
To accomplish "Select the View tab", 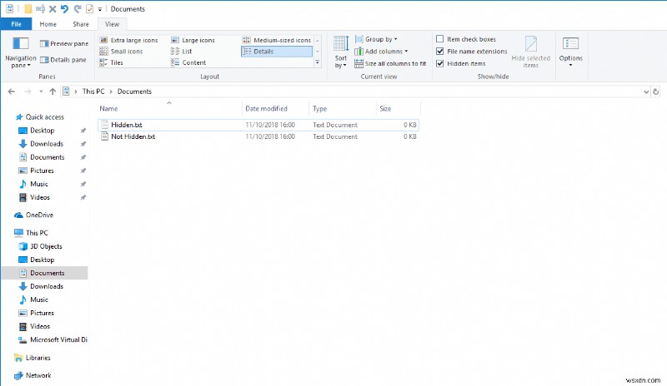I will (x=113, y=24).
